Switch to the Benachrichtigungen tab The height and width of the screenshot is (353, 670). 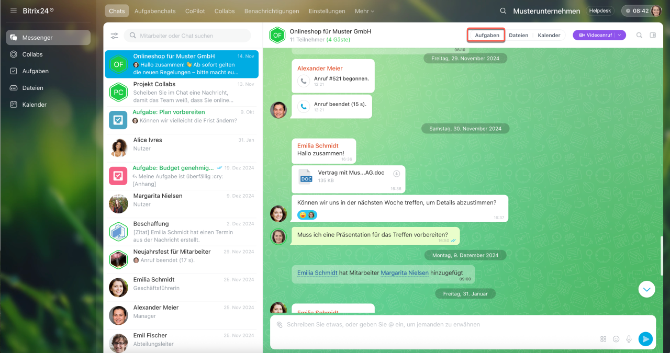pyautogui.click(x=272, y=11)
